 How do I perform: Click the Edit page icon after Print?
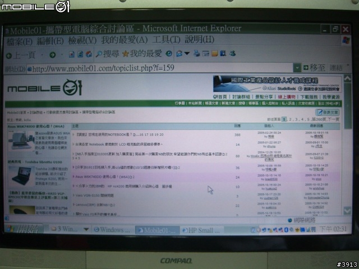point(205,54)
